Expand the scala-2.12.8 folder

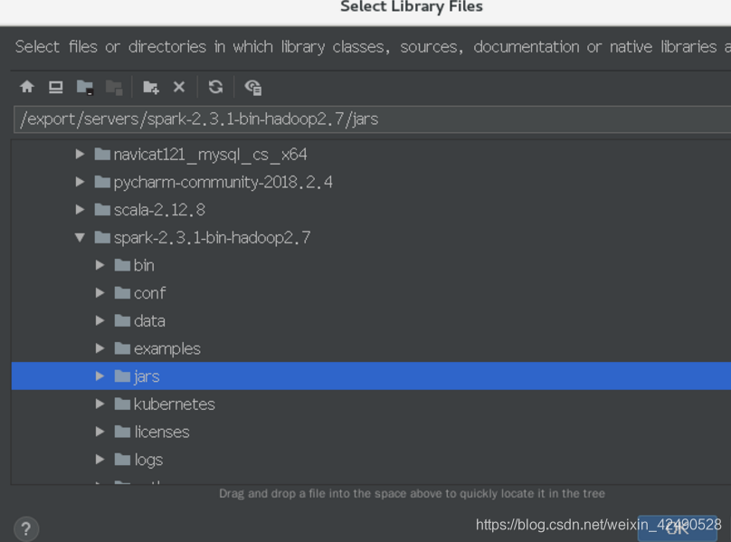coord(80,209)
